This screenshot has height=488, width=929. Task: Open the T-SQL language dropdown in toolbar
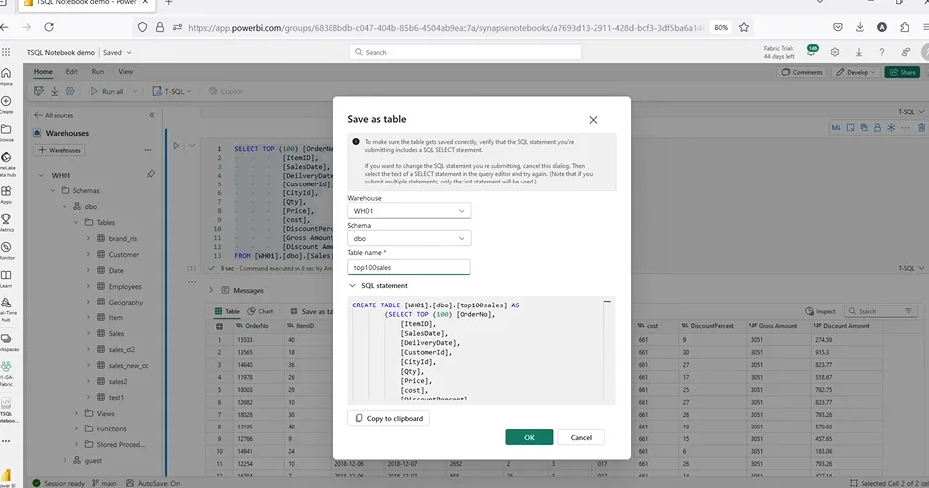point(172,91)
